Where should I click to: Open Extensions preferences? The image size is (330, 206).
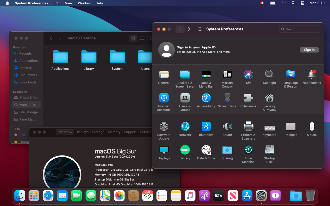[x=248, y=101]
